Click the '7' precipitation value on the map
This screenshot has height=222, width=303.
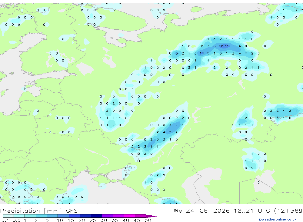pos(170,132)
